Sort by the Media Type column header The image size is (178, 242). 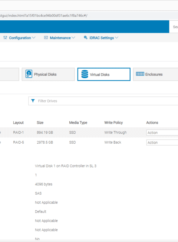point(78,122)
